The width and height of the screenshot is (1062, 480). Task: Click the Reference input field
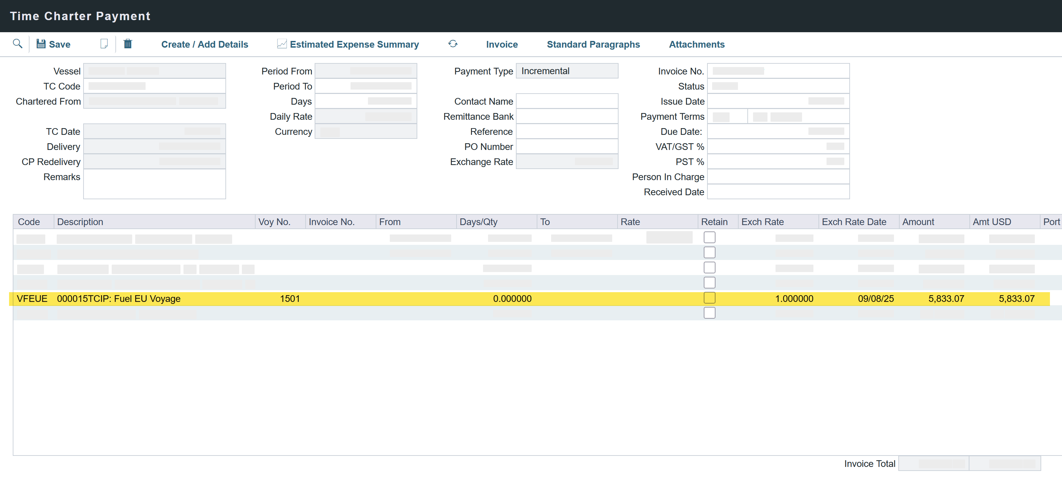(x=567, y=131)
